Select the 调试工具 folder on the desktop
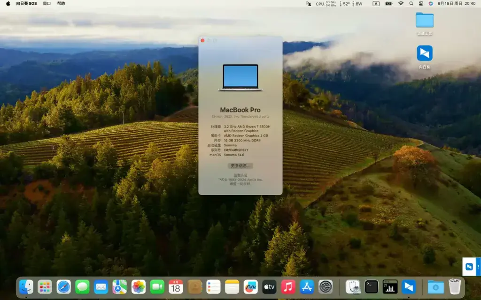481x300 pixels. (x=425, y=20)
